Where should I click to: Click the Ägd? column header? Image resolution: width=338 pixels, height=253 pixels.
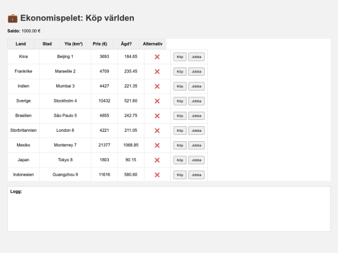(126, 44)
